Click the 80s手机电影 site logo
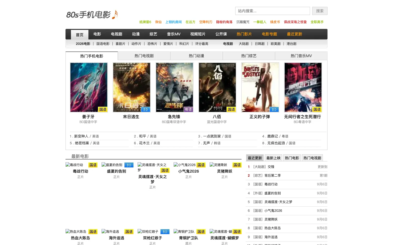 (92, 14)
